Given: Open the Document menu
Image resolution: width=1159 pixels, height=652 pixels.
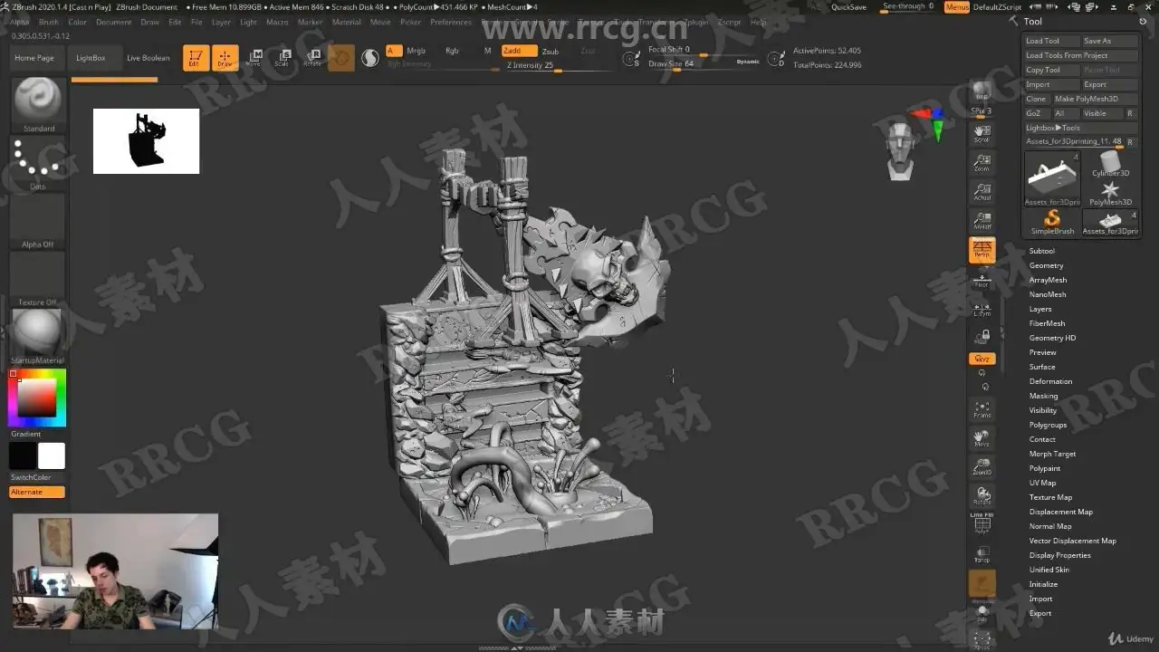Looking at the screenshot, I should point(114,22).
